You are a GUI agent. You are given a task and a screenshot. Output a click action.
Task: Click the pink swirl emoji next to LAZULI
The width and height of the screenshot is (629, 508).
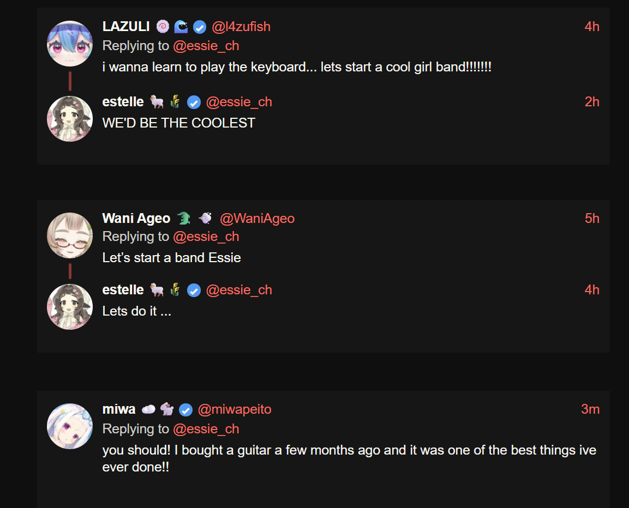coord(163,26)
